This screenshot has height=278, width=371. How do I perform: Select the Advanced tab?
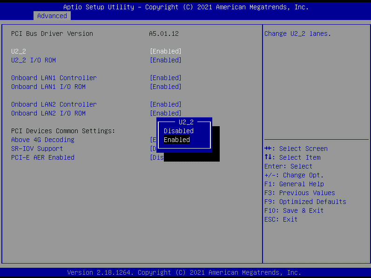(x=52, y=16)
